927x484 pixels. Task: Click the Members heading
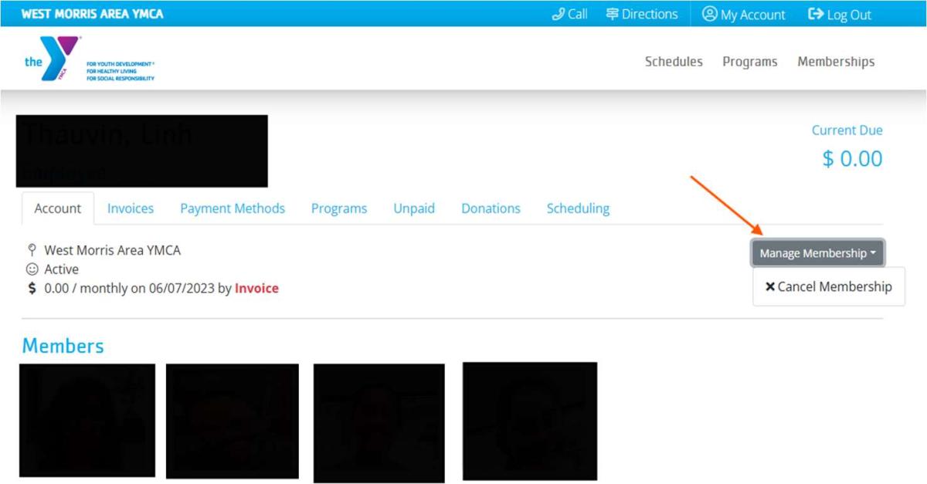63,346
